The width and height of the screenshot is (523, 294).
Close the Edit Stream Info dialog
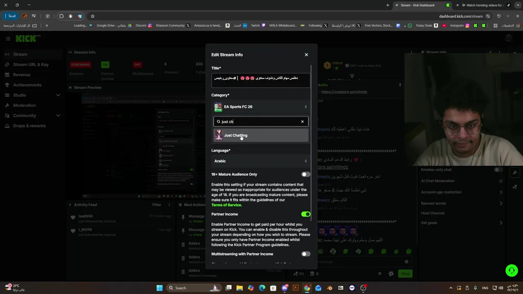(306, 55)
